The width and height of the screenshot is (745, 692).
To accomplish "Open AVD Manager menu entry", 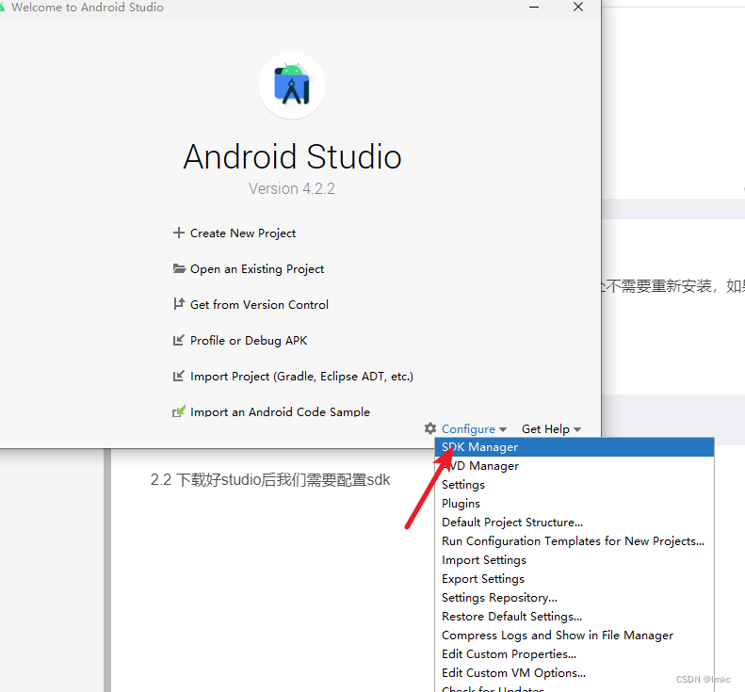I will click(575, 466).
